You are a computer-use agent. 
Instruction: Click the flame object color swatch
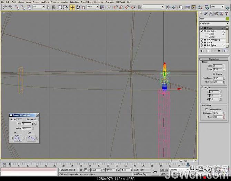tap(227, 19)
